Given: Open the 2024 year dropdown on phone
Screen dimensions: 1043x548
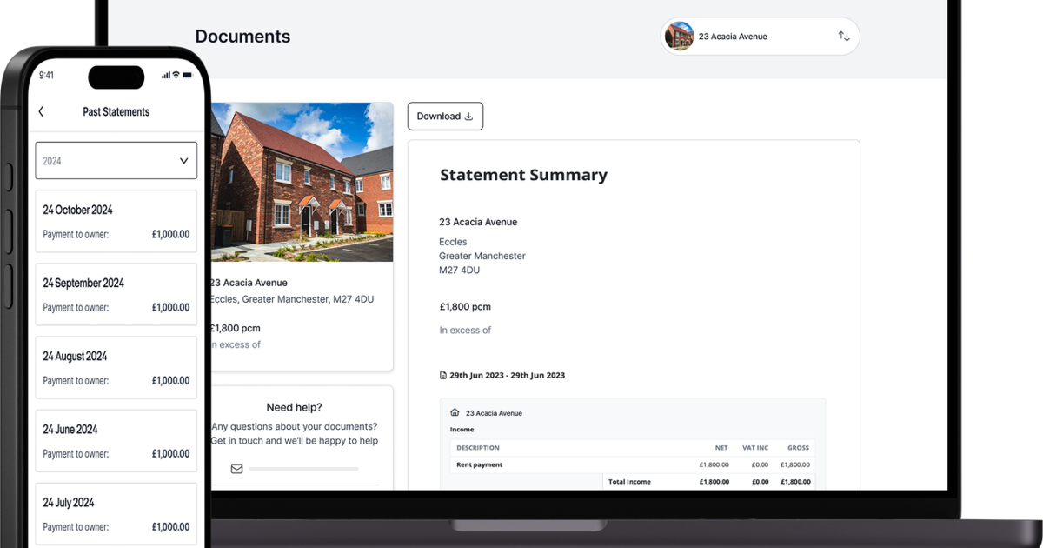Looking at the screenshot, I should 116,161.
